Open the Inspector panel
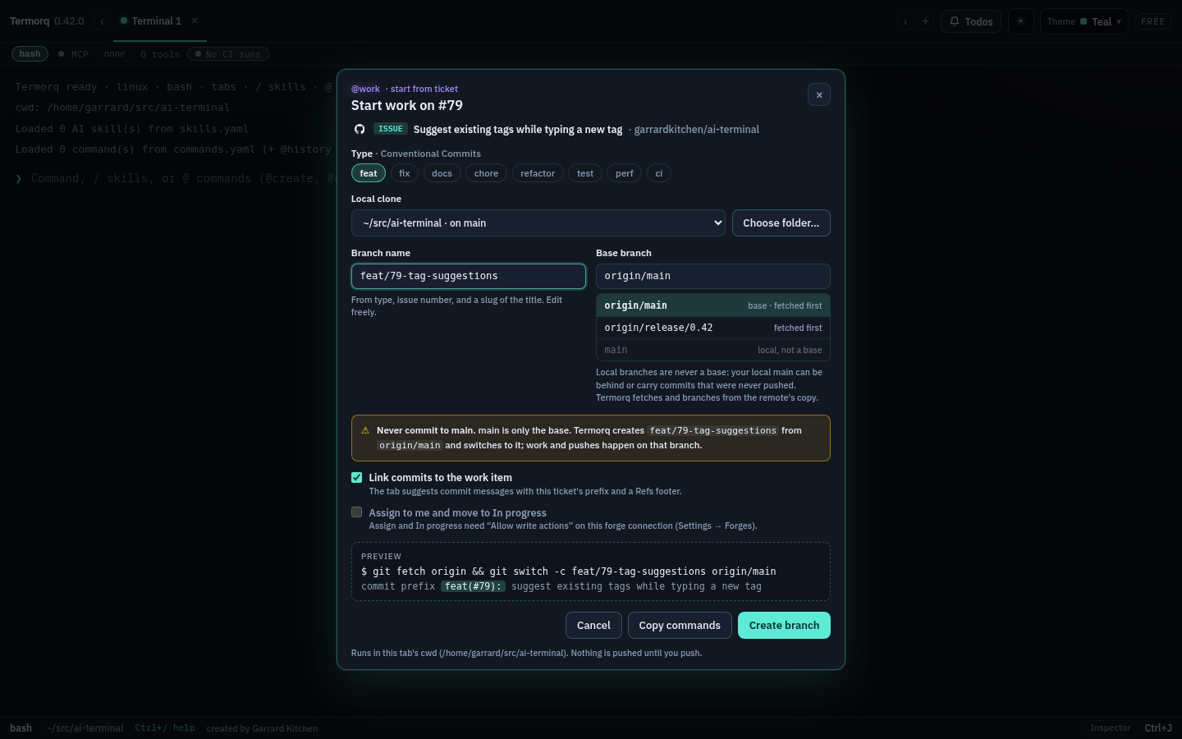1182x739 pixels. tap(1111, 728)
